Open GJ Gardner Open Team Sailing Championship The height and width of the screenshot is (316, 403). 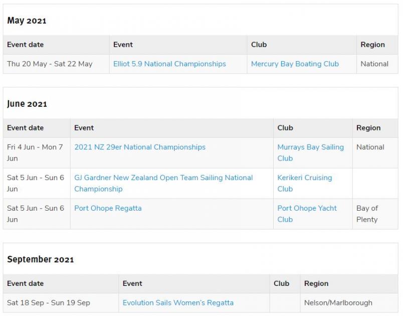(x=163, y=183)
